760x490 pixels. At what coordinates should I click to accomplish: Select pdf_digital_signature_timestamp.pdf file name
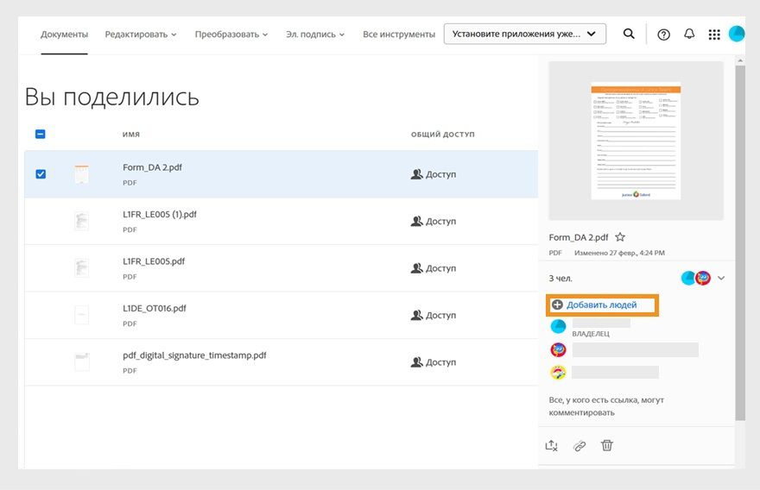pos(194,355)
